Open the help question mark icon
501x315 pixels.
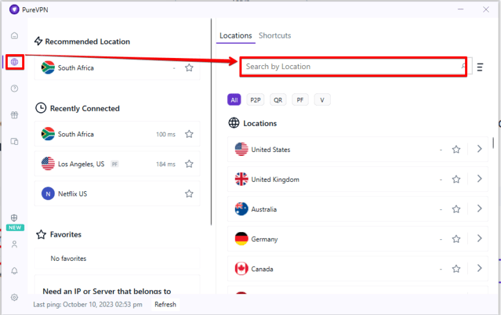pyautogui.click(x=14, y=89)
